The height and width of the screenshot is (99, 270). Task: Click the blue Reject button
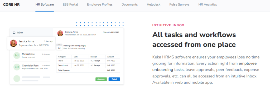114,79
